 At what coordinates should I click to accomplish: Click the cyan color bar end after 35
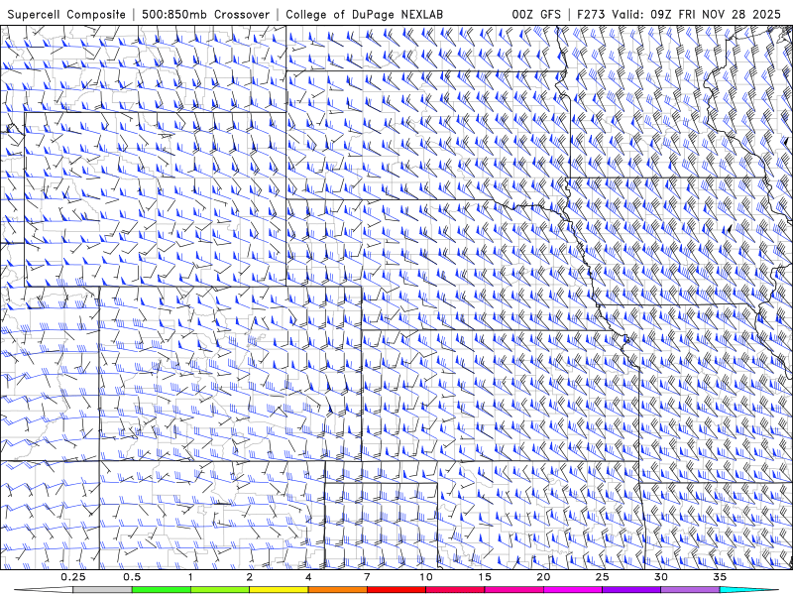pyautogui.click(x=749, y=590)
